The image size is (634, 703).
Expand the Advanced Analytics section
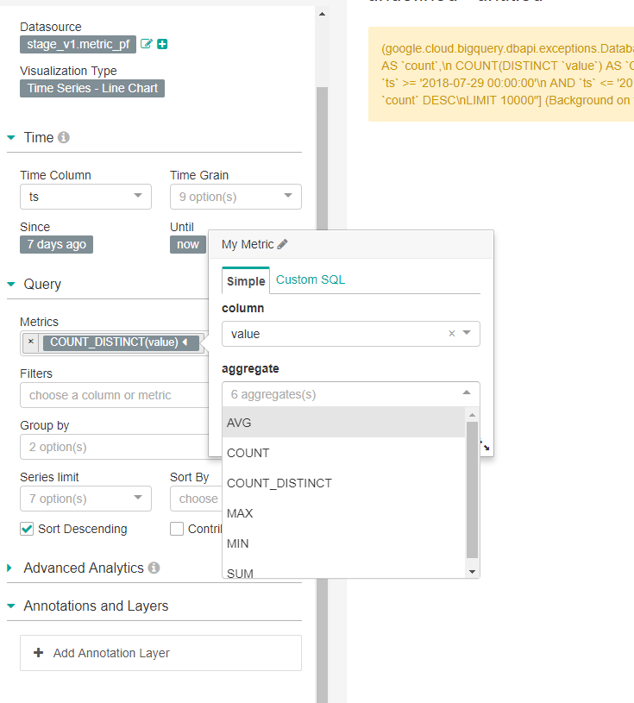9,568
